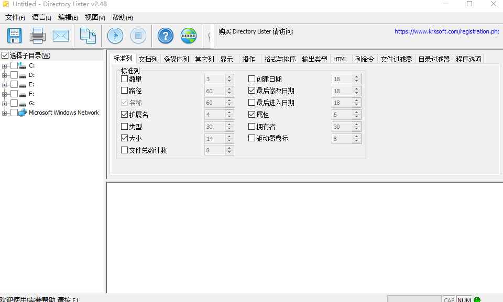This screenshot has width=503, height=302.
Task: Enable the 拥有者 checkbox
Action: tap(252, 126)
